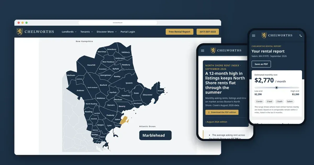This screenshot has width=314, height=165.
Task: Click the Chelworths lion crest logo in desktop header
Action: 20,32
